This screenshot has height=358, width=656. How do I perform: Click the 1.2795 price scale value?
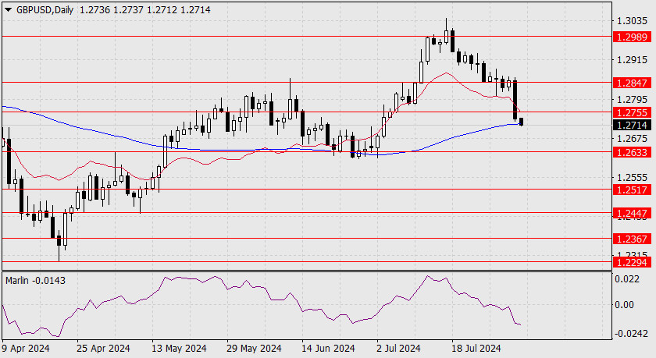pos(632,100)
